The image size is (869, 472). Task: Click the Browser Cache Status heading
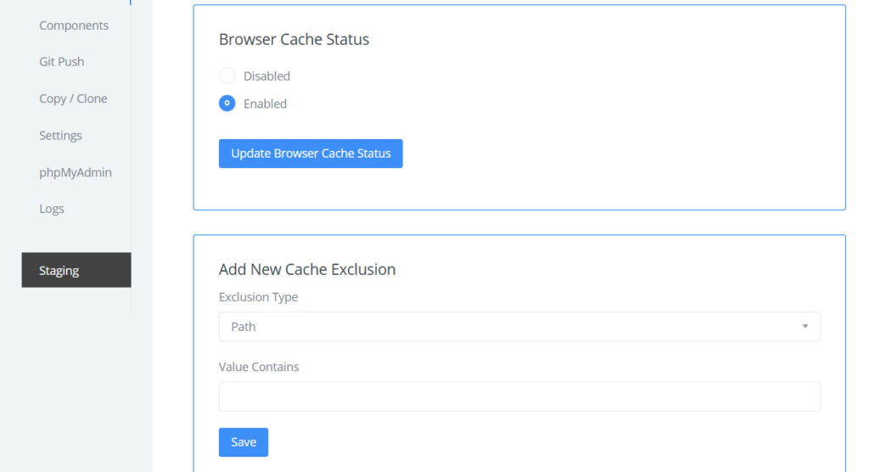294,39
